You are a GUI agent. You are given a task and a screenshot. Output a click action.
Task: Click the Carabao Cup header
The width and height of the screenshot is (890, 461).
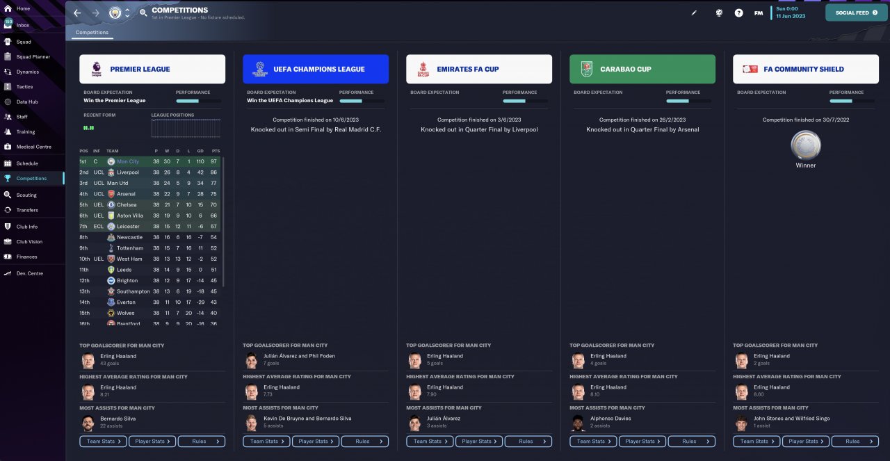tap(642, 69)
